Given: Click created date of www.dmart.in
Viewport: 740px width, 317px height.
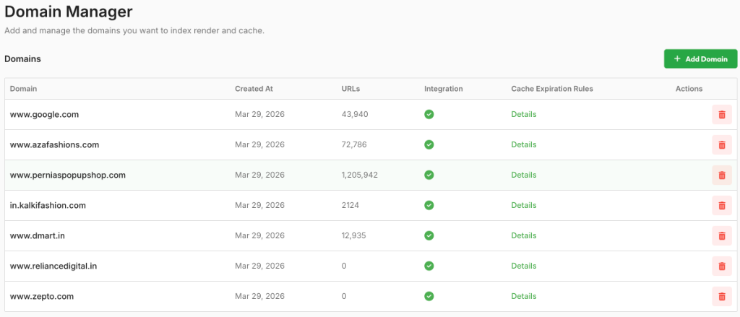Looking at the screenshot, I should (259, 235).
